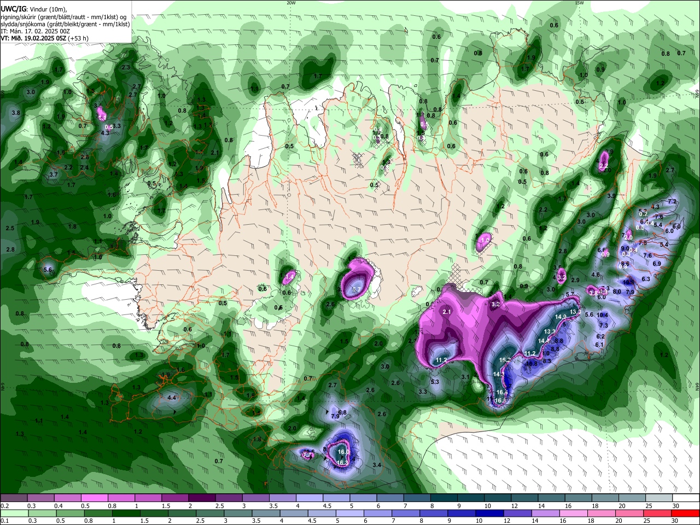
Task: Select the bright red 30 rain legend swatch
Action: coord(686,514)
